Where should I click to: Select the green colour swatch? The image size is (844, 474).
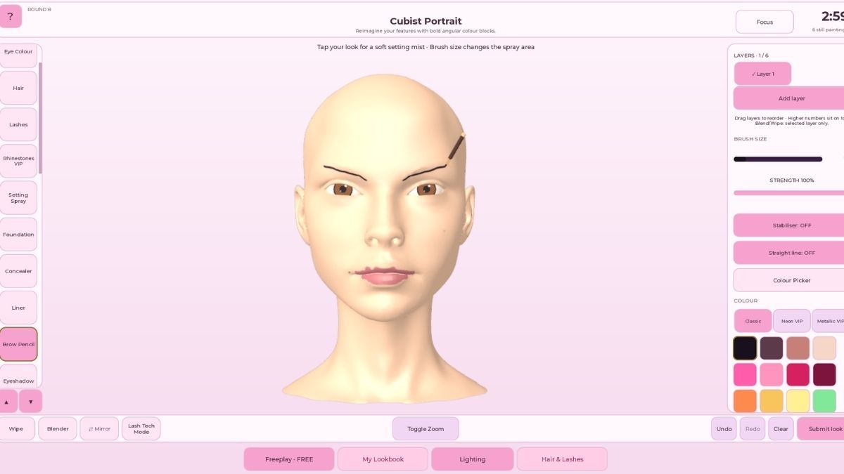[x=824, y=401]
